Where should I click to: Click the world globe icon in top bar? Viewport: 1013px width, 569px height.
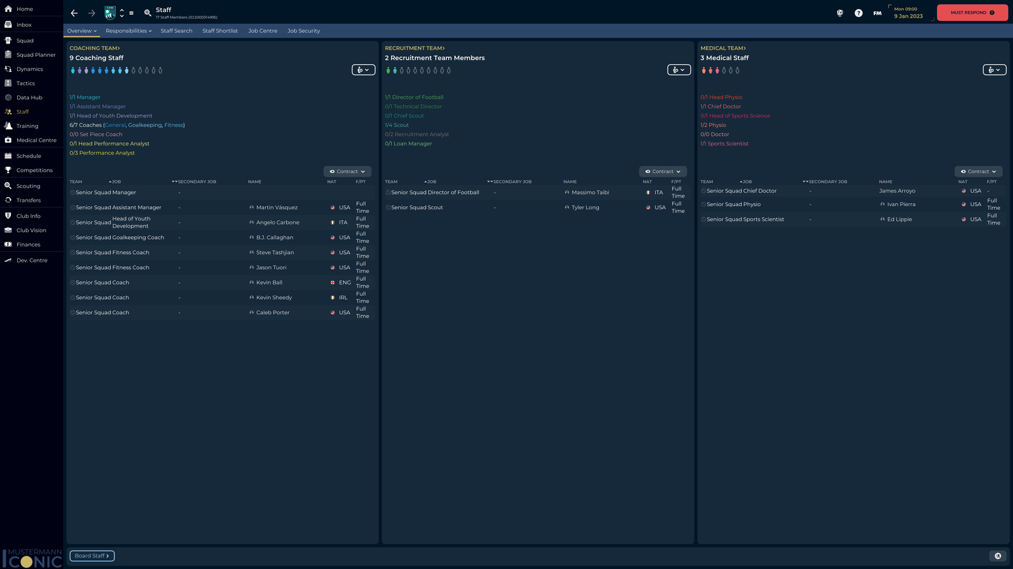[x=840, y=13]
